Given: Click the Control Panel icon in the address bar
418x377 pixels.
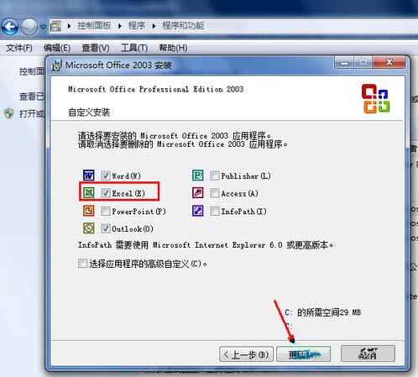Looking at the screenshot, I should (x=55, y=26).
